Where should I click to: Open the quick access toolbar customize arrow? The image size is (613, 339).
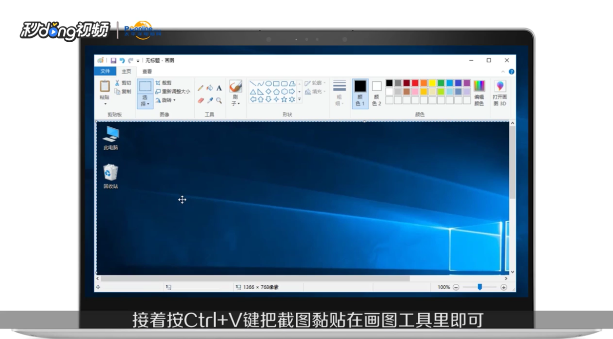point(138,61)
